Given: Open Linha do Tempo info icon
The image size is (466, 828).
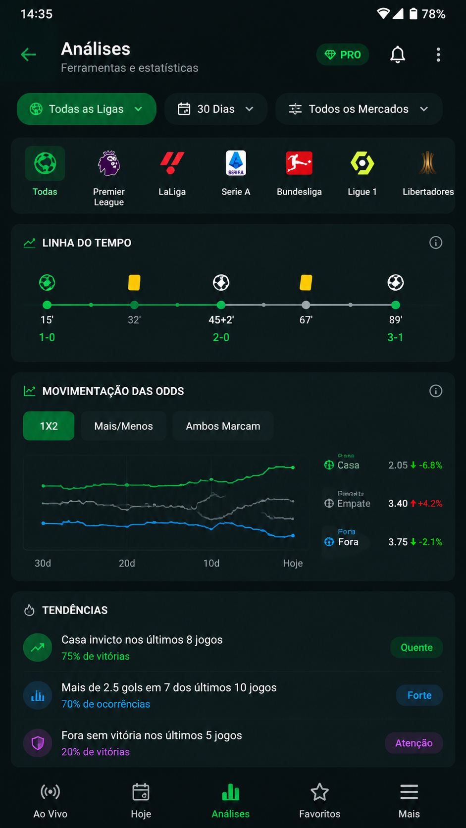Looking at the screenshot, I should 436,243.
